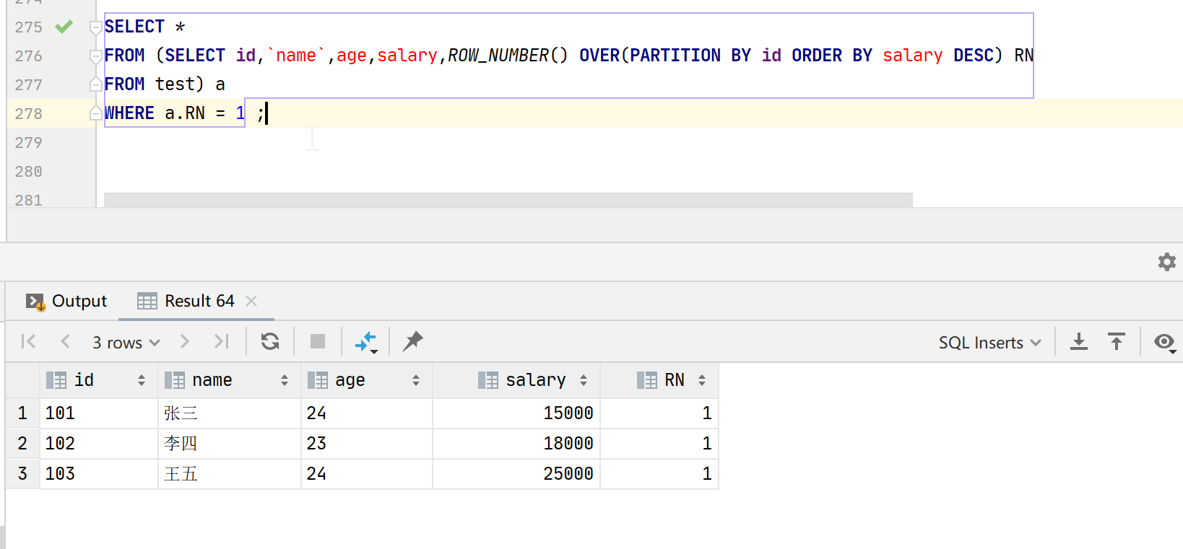1183x549 pixels.
Task: Go to previous page of results
Action: point(66,341)
